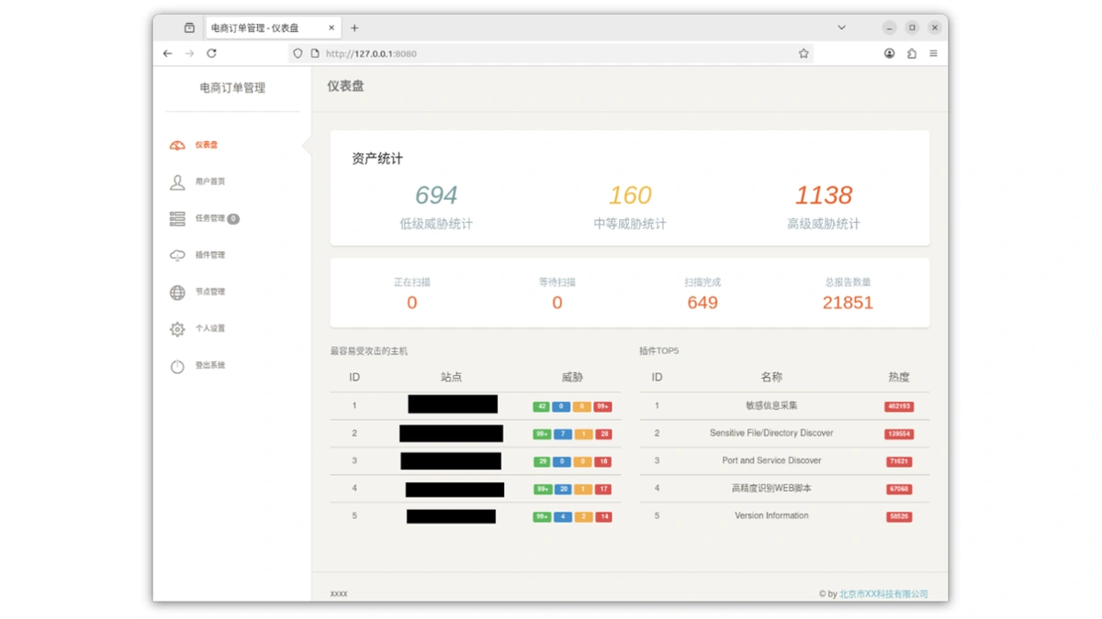Click the 160 medium threat count
The width and height of the screenshot is (1102, 619).
point(630,195)
